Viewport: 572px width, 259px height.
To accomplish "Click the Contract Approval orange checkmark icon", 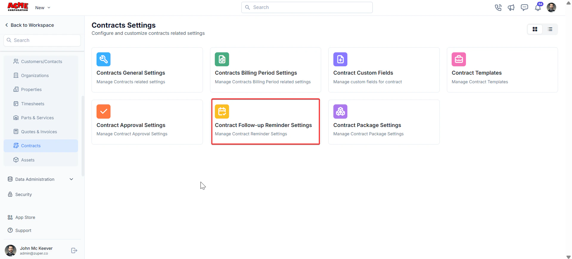I will (x=103, y=112).
